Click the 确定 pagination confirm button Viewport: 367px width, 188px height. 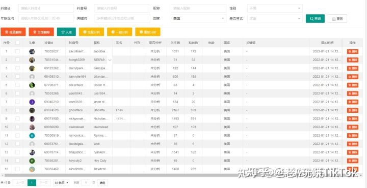pyautogui.click(x=102, y=182)
